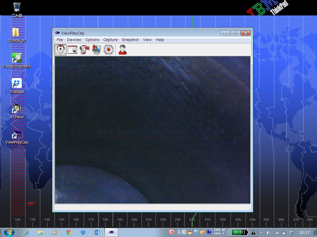Click the red checkmark language bar icon
The height and width of the screenshot is (237, 317).
(172, 232)
